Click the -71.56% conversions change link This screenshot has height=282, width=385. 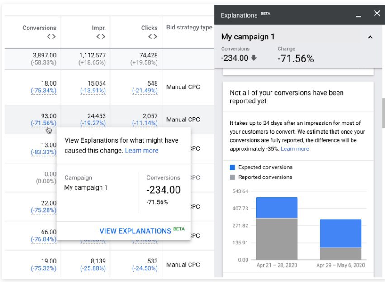click(43, 123)
